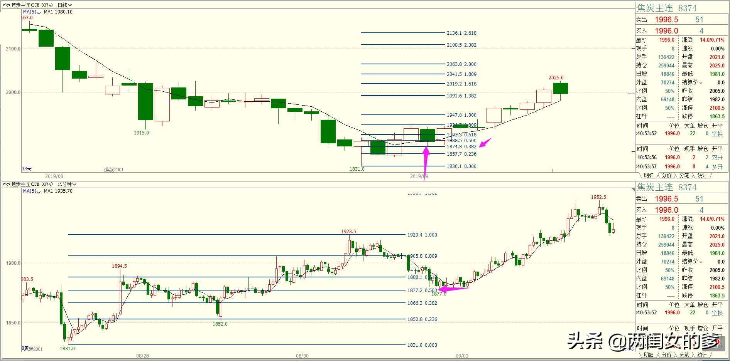Screen dimensions: 730x361
Task: Select the 10:53:57 trade row in the daily quote panel
Action: point(681,167)
